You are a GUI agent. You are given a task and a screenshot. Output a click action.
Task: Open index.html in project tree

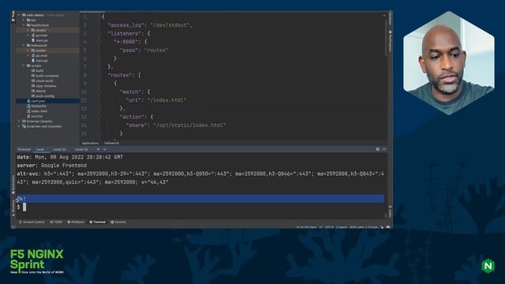point(39,111)
